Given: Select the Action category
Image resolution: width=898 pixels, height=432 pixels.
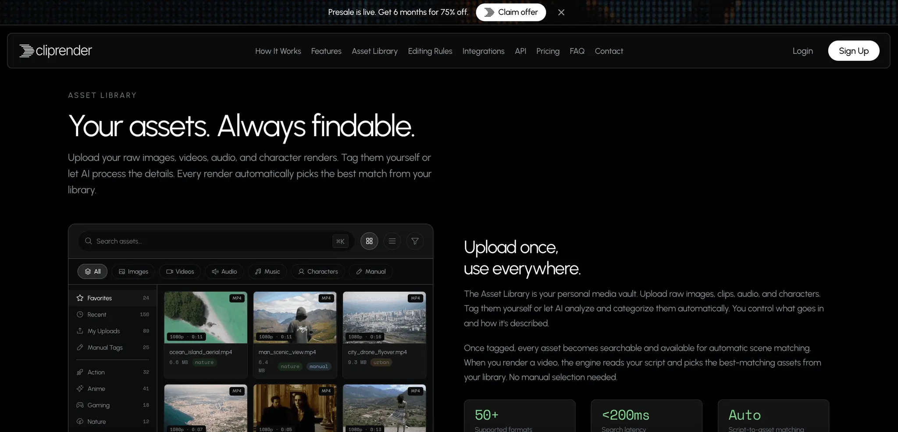Looking at the screenshot, I should pyautogui.click(x=113, y=372).
